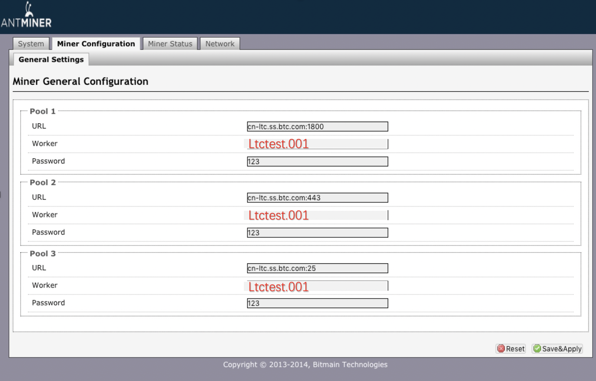This screenshot has width=596, height=381.
Task: Click the green checkmark icon on Save&Apply
Action: [x=537, y=348]
